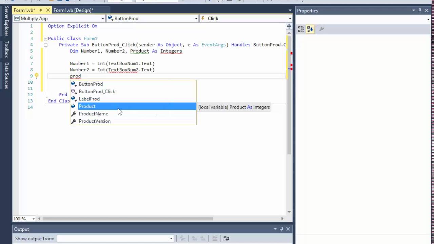Pin the Form1.vb document tab
The width and height of the screenshot is (434, 244).
point(41,10)
